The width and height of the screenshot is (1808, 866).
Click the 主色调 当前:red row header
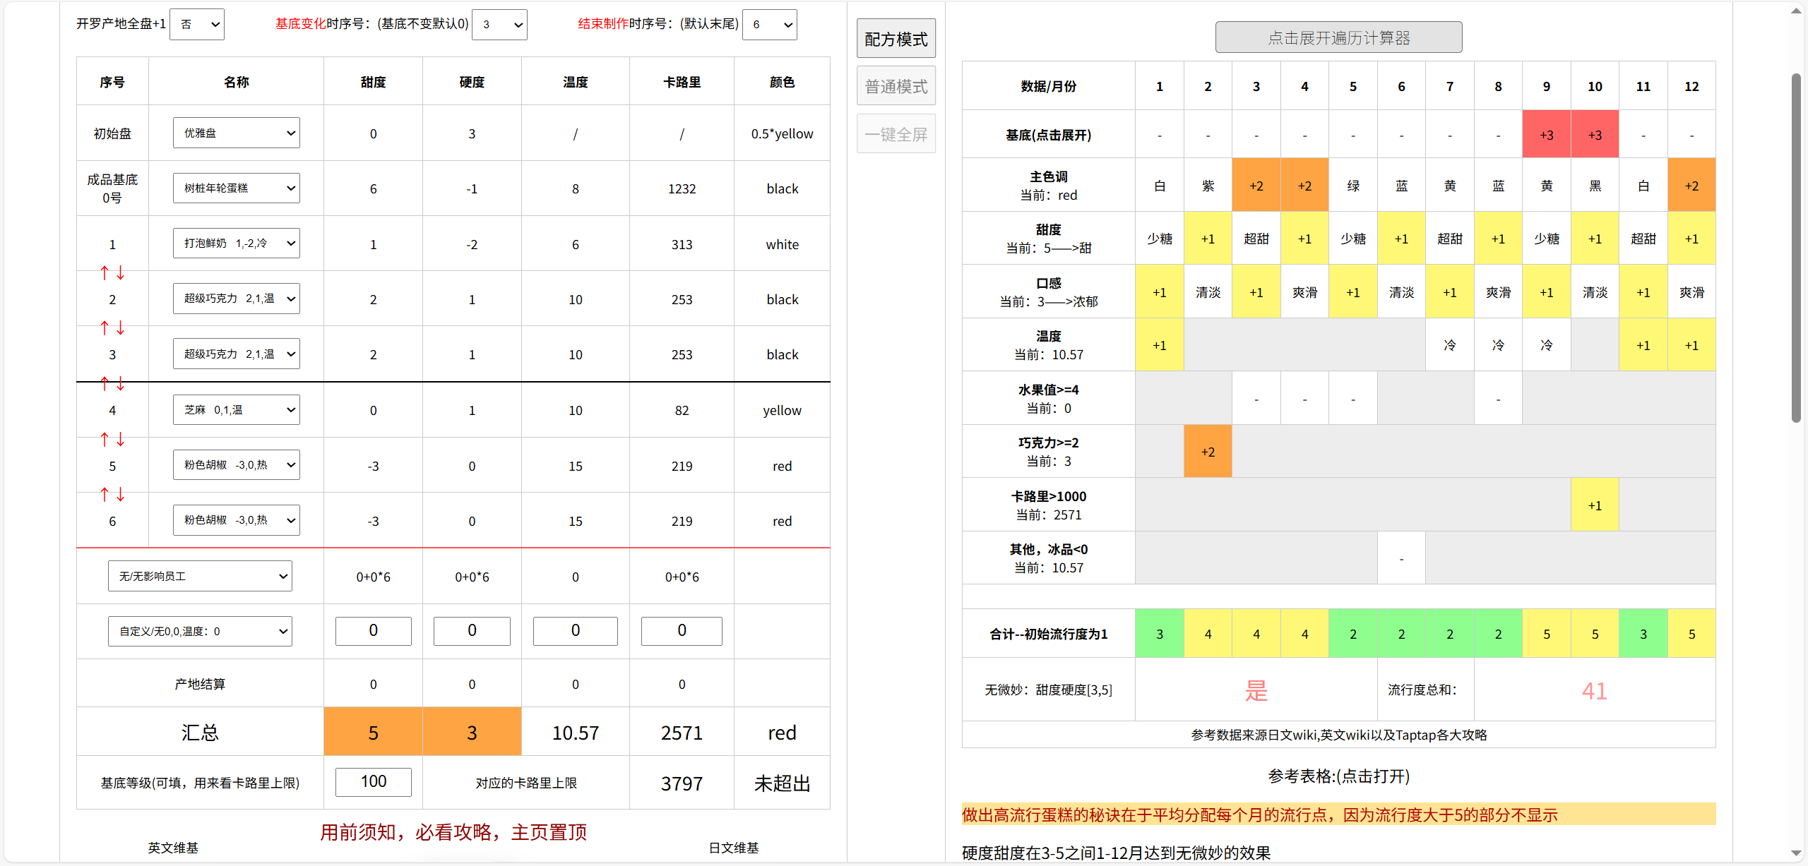pos(1048,186)
